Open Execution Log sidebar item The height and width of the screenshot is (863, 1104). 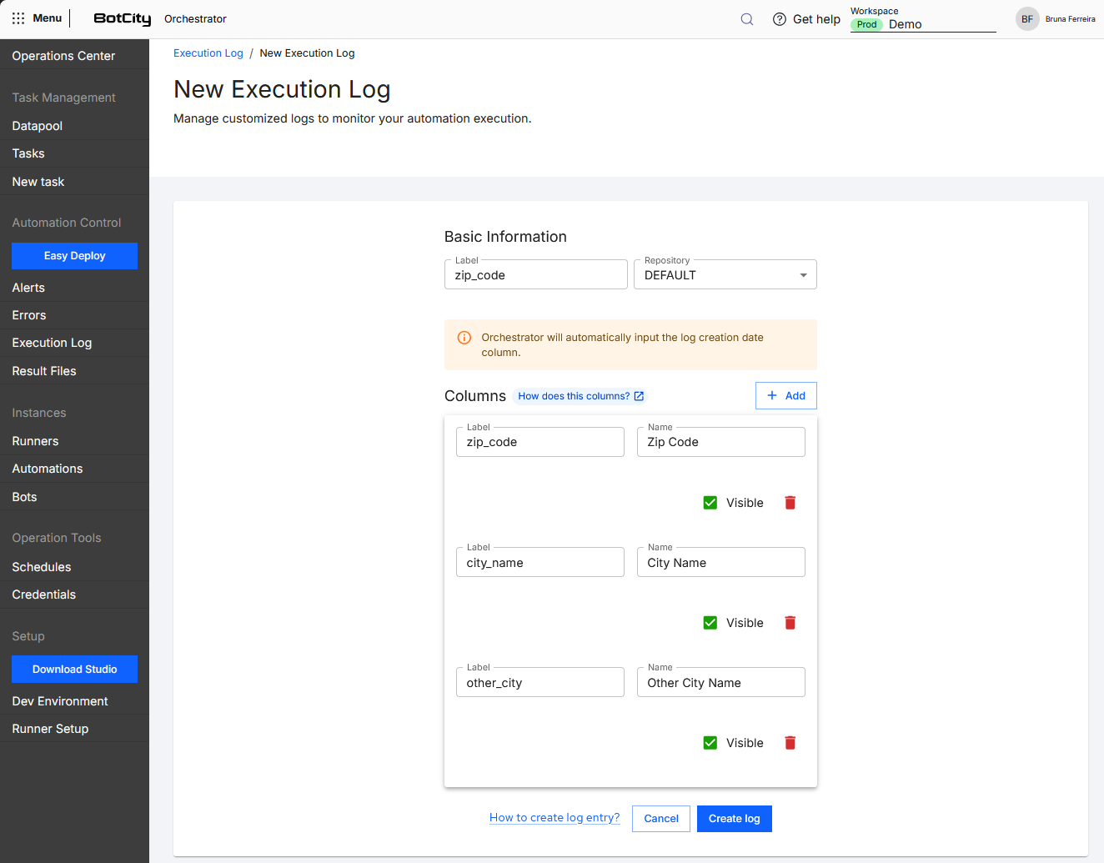click(x=74, y=343)
